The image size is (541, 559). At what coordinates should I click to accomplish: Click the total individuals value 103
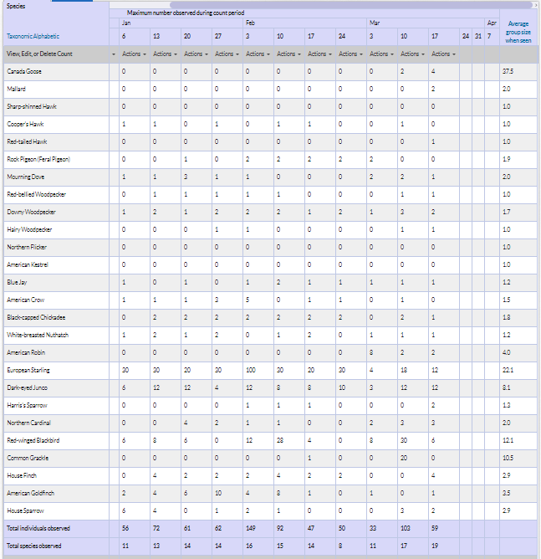click(x=406, y=528)
